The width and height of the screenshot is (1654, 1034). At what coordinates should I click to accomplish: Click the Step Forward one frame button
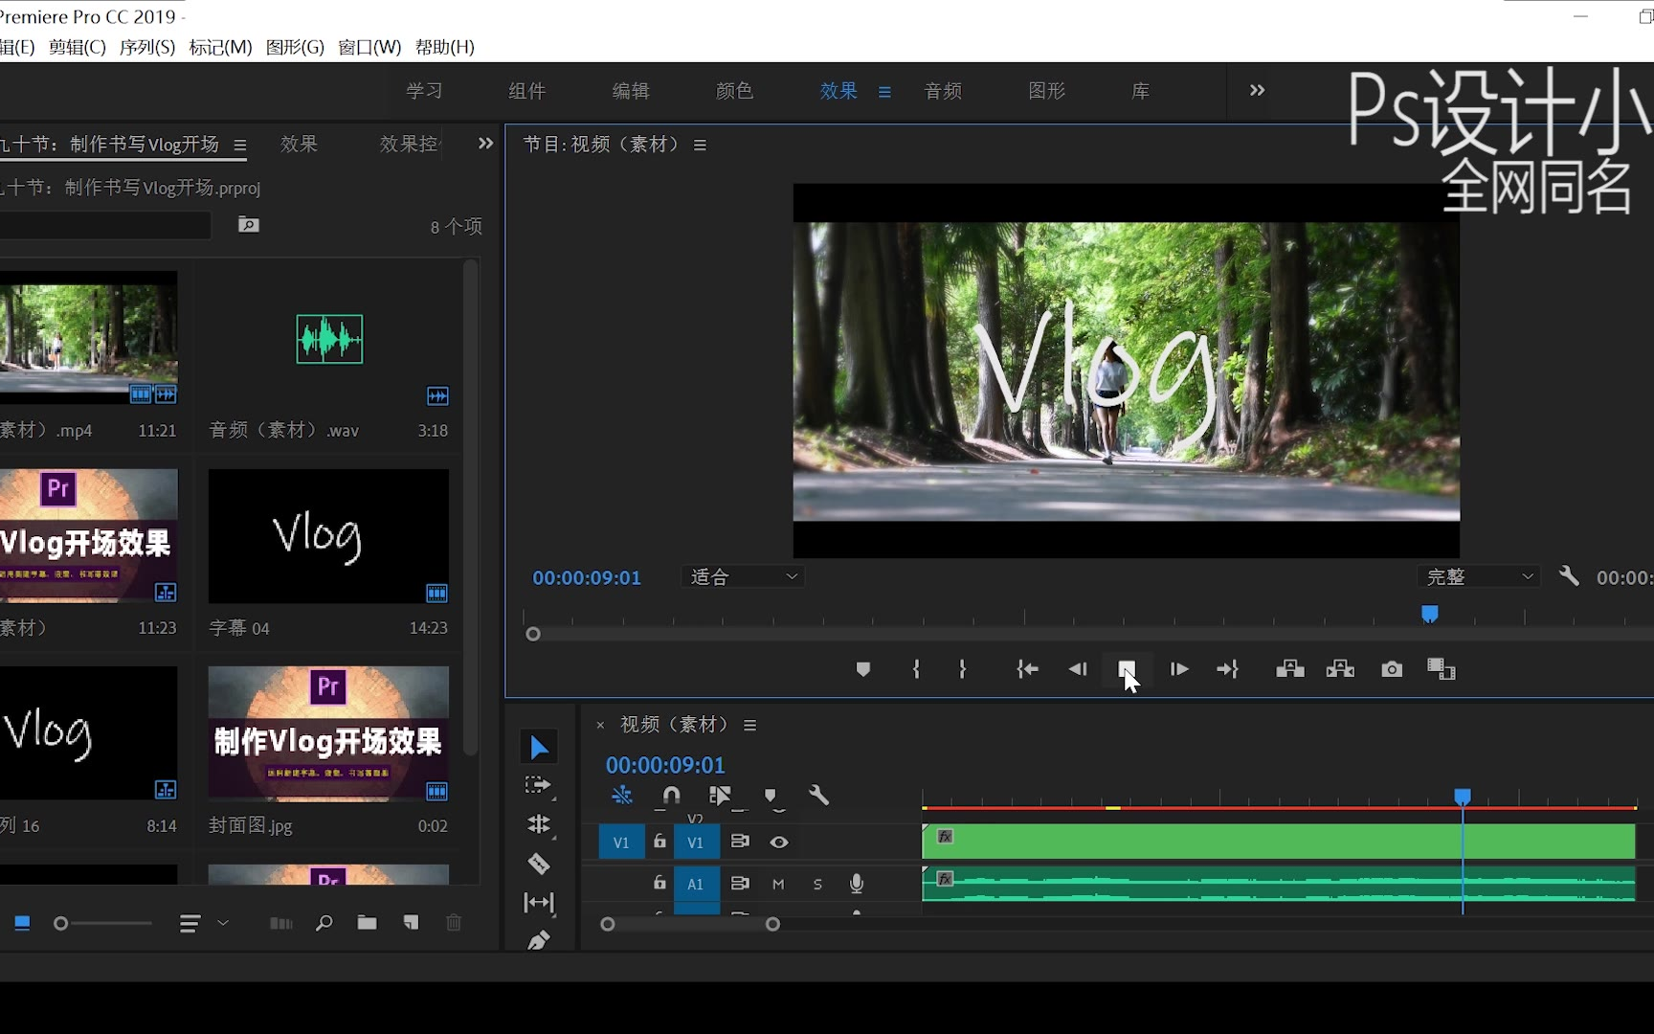1179,669
